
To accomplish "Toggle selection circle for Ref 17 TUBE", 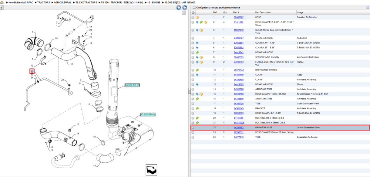I will click(193, 104).
